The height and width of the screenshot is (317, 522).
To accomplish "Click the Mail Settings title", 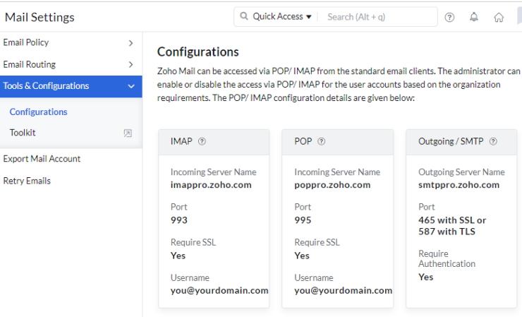I will pos(40,18).
